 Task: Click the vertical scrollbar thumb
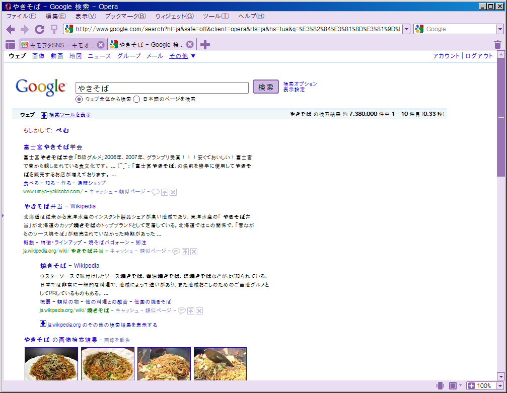(501, 117)
